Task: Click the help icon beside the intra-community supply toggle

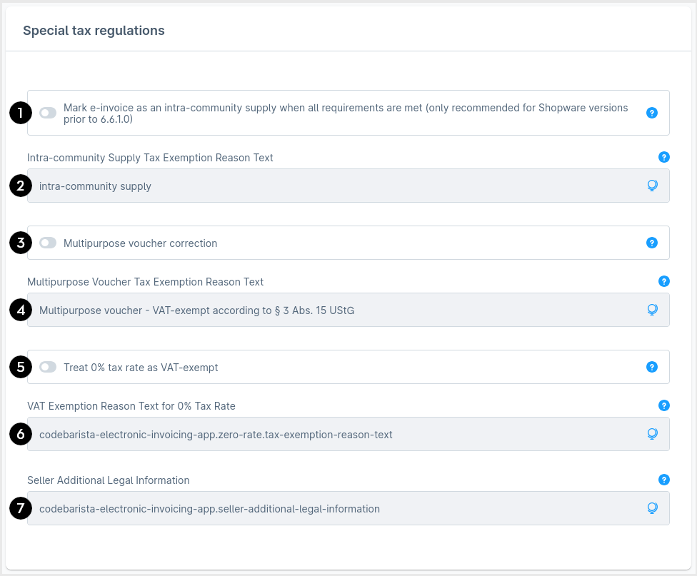Action: tap(651, 113)
